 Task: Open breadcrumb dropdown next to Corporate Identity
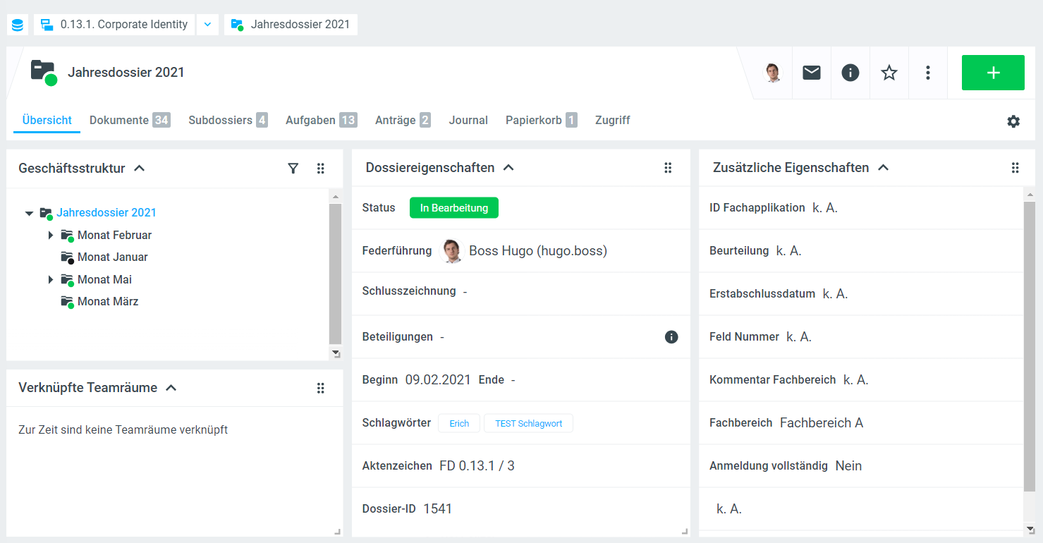(x=207, y=25)
